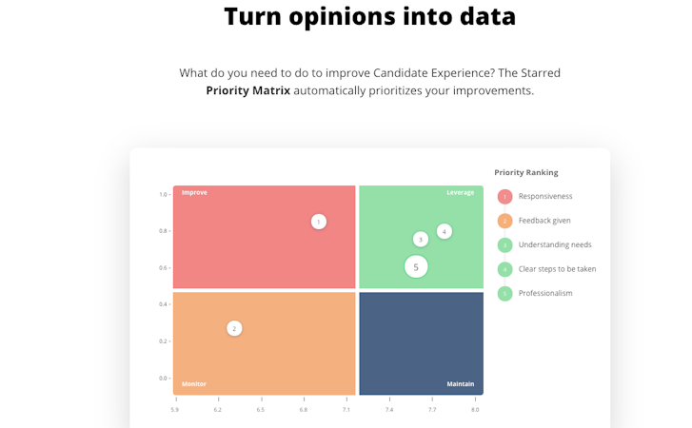
Task: Click the Leverage quadrant label
Action: 460,192
